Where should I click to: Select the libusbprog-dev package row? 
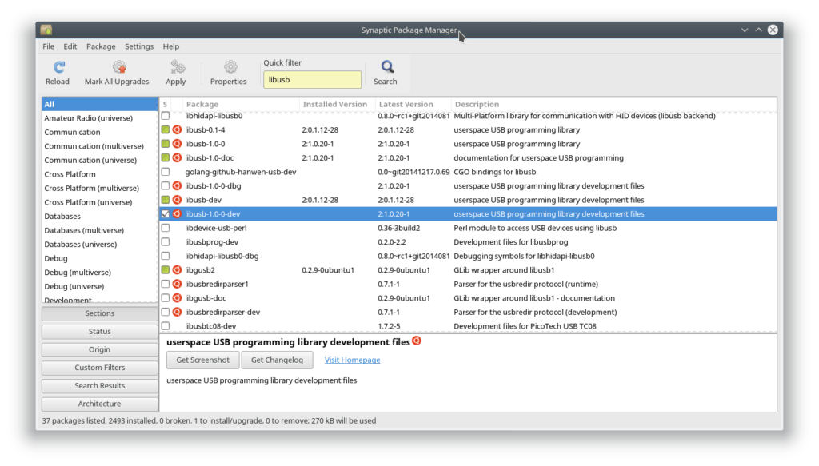coord(468,242)
